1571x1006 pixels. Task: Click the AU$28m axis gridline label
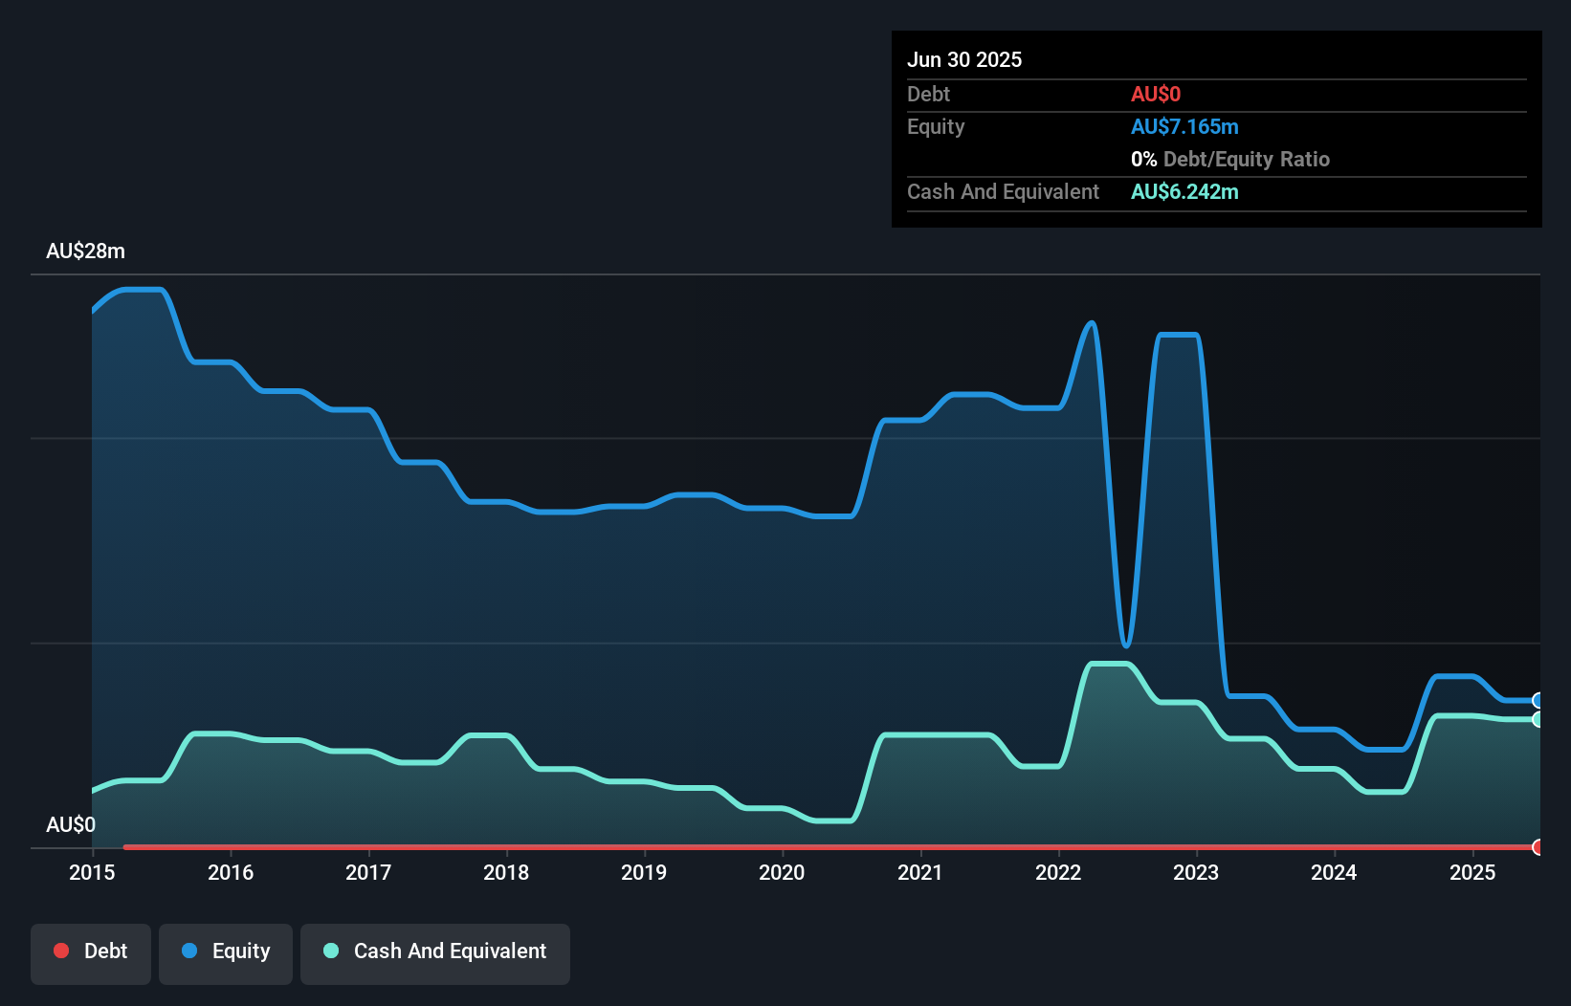pos(85,251)
